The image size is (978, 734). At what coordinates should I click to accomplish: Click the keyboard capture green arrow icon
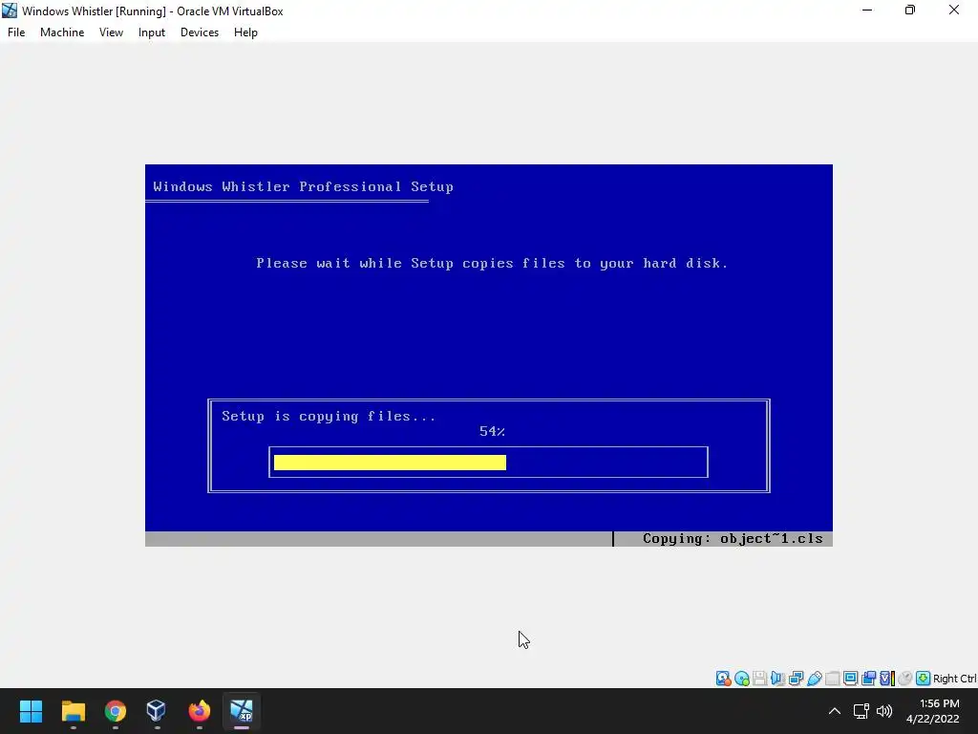pyautogui.click(x=924, y=678)
